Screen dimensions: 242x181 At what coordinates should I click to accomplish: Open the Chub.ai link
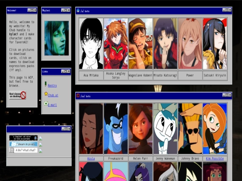[53, 95]
